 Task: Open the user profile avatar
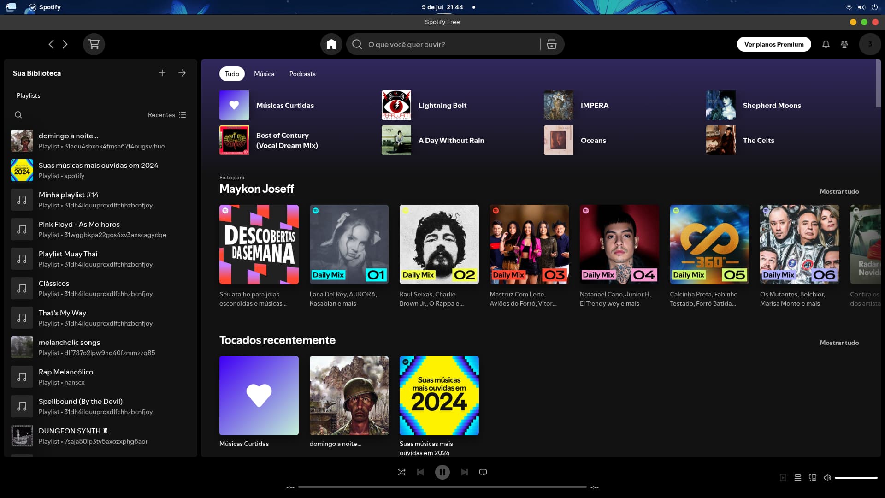tap(870, 44)
